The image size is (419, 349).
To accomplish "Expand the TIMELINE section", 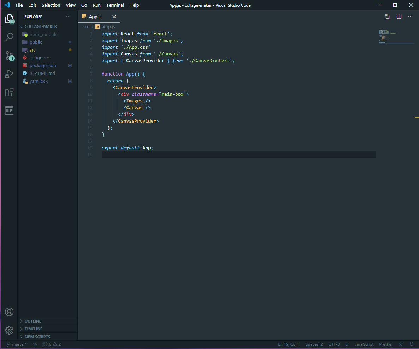I will coord(34,329).
